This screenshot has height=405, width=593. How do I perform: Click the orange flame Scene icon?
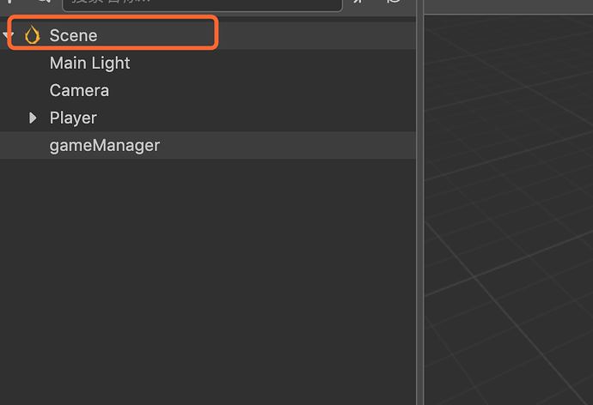click(33, 35)
